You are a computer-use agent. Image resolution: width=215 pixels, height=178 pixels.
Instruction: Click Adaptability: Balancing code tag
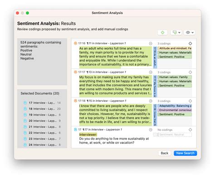pos(175,106)
